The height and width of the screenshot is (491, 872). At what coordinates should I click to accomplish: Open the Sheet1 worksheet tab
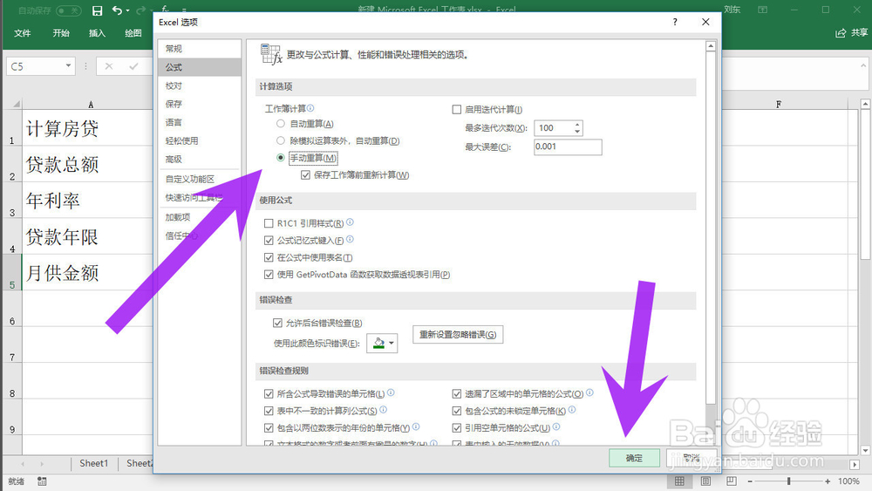[x=94, y=463]
